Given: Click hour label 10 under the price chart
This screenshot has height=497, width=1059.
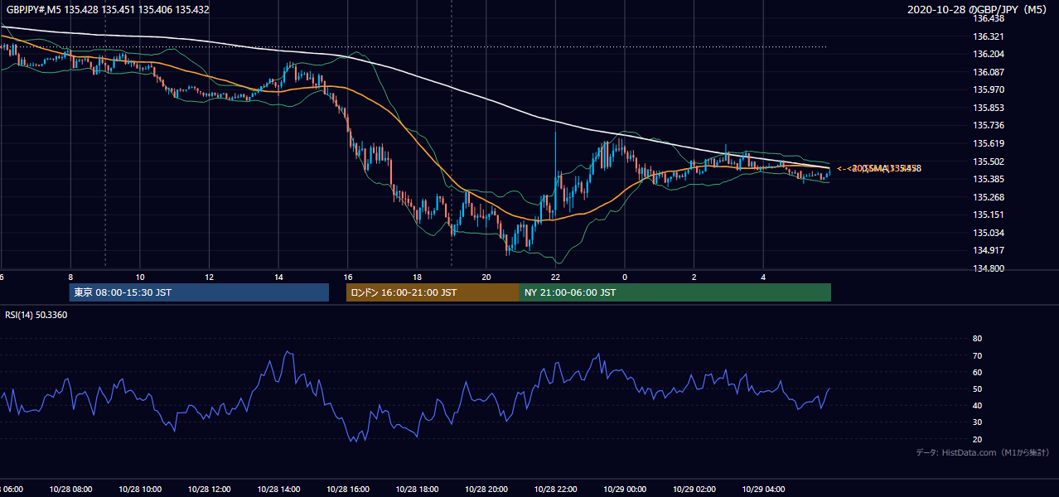Looking at the screenshot, I should 140,277.
